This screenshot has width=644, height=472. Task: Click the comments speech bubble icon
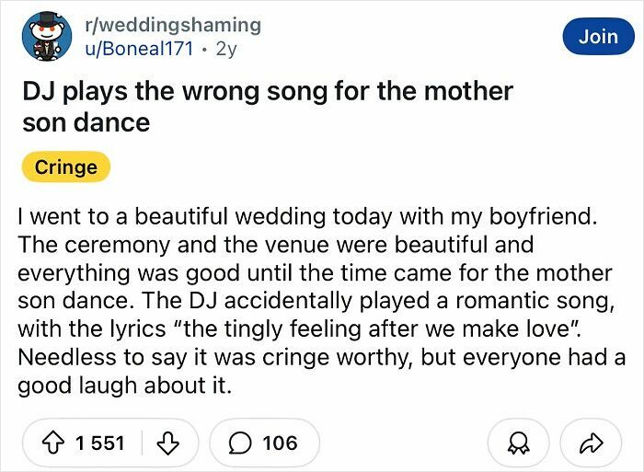pos(241,443)
